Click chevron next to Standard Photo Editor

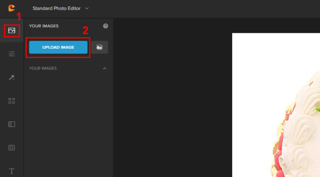87,8
